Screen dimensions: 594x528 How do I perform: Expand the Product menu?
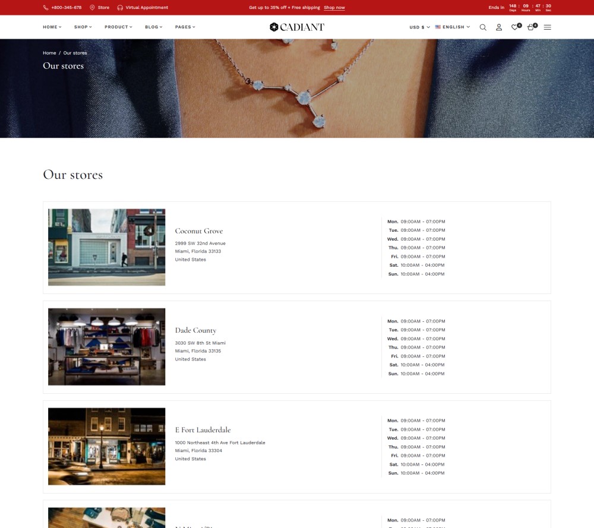click(x=118, y=27)
